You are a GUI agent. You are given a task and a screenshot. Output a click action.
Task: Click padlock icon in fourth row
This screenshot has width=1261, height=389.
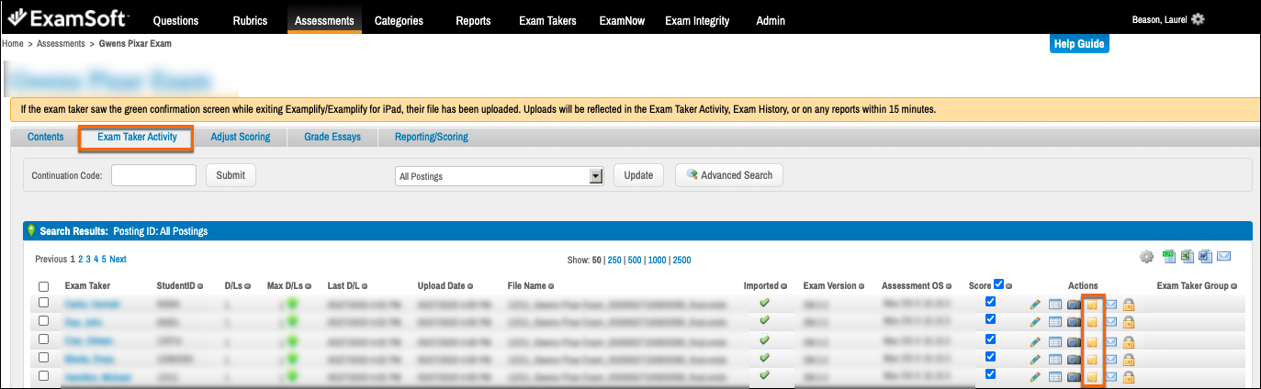point(1130,359)
